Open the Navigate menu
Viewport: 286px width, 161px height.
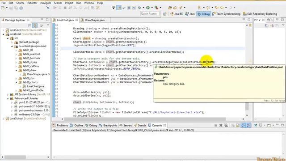coord(46,3)
